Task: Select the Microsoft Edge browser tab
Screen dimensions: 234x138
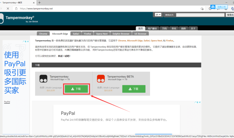Action: 60,34
